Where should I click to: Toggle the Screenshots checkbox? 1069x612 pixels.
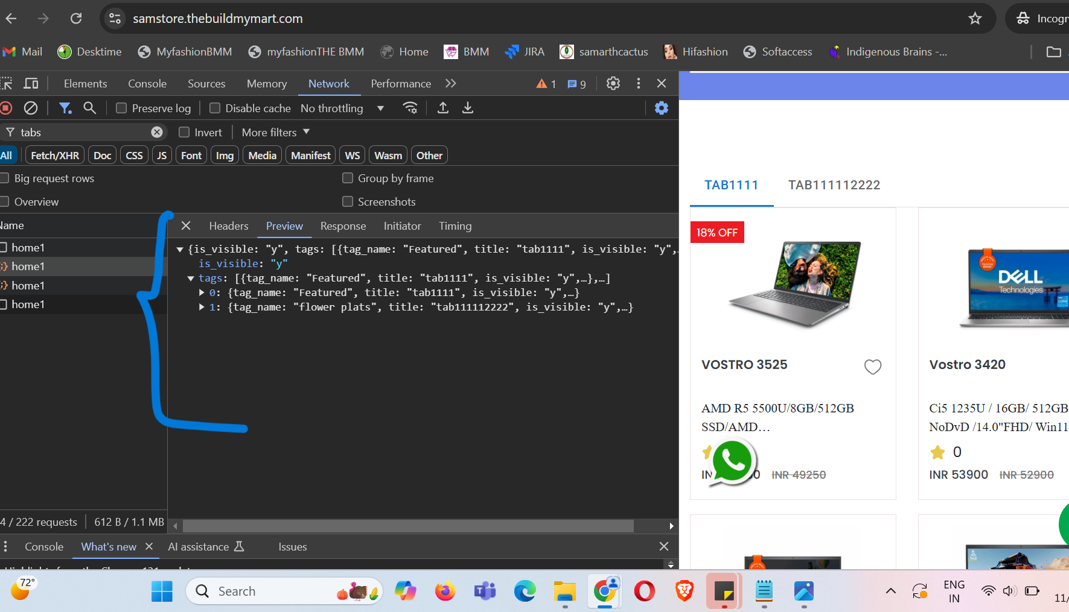[348, 201]
